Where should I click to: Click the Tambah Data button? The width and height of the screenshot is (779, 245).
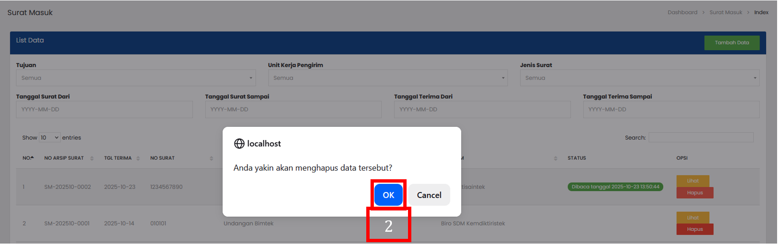pyautogui.click(x=731, y=43)
